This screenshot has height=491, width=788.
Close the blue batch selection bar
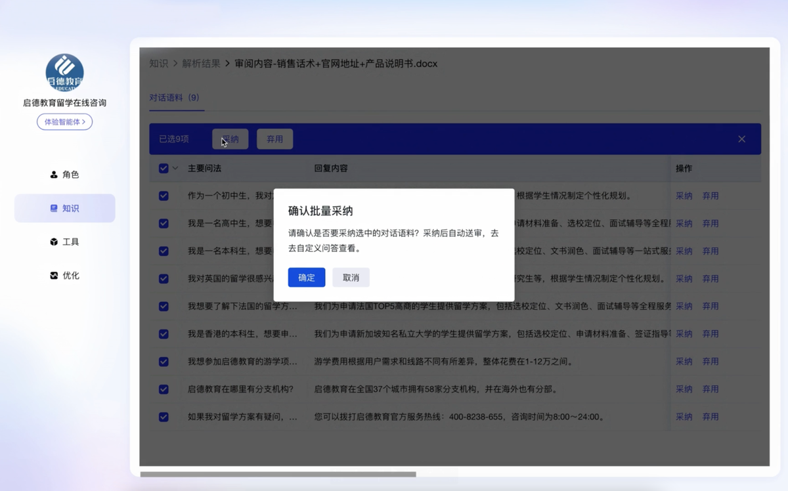[741, 139]
